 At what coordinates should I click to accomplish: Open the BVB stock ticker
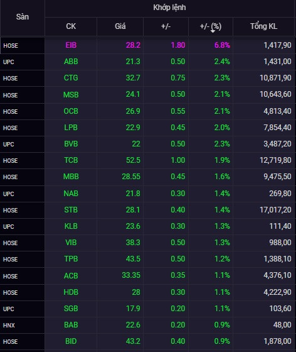click(71, 144)
